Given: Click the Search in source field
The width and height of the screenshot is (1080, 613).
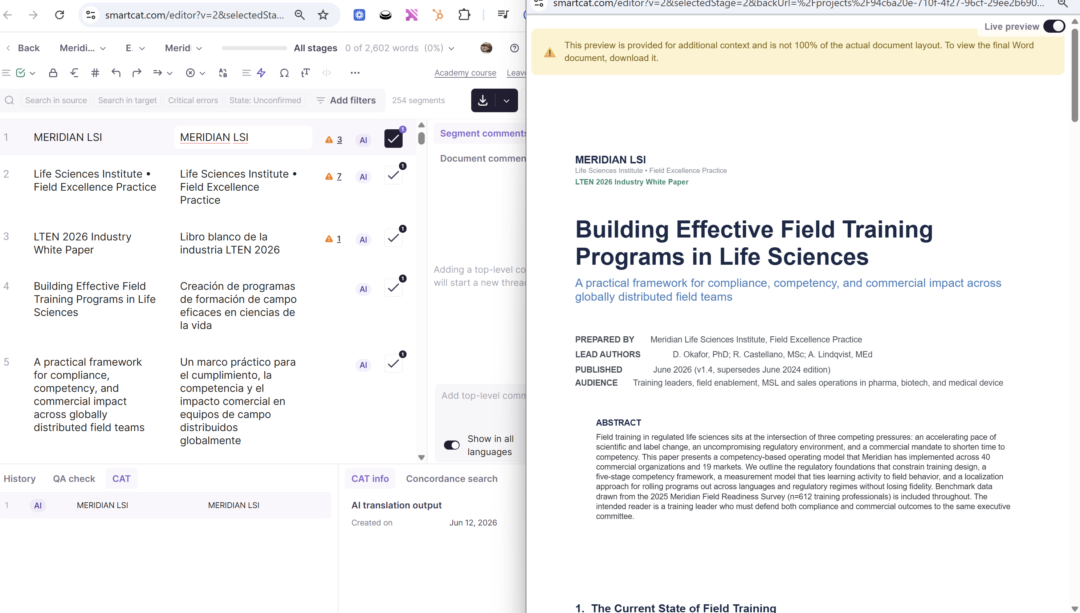Looking at the screenshot, I should pyautogui.click(x=56, y=100).
